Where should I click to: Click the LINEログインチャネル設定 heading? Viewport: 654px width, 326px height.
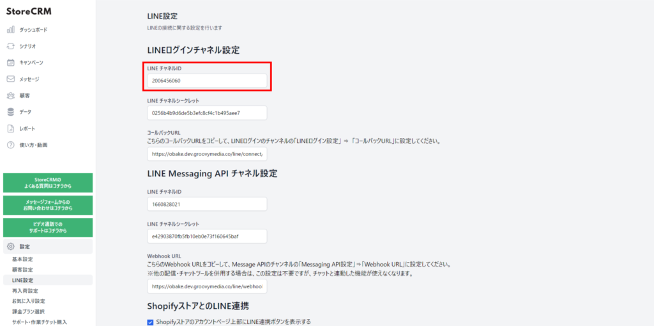pyautogui.click(x=194, y=50)
